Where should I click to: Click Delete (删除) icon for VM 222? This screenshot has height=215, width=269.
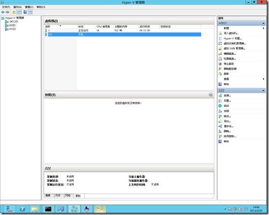[x=220, y=131]
